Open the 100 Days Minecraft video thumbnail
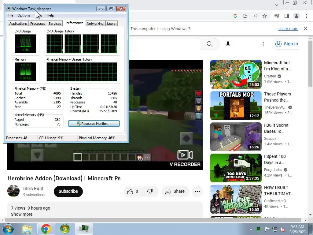The width and height of the screenshot is (313, 235). [x=236, y=168]
